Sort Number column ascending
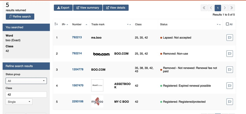This screenshot has height=114, width=246. coord(86,25)
